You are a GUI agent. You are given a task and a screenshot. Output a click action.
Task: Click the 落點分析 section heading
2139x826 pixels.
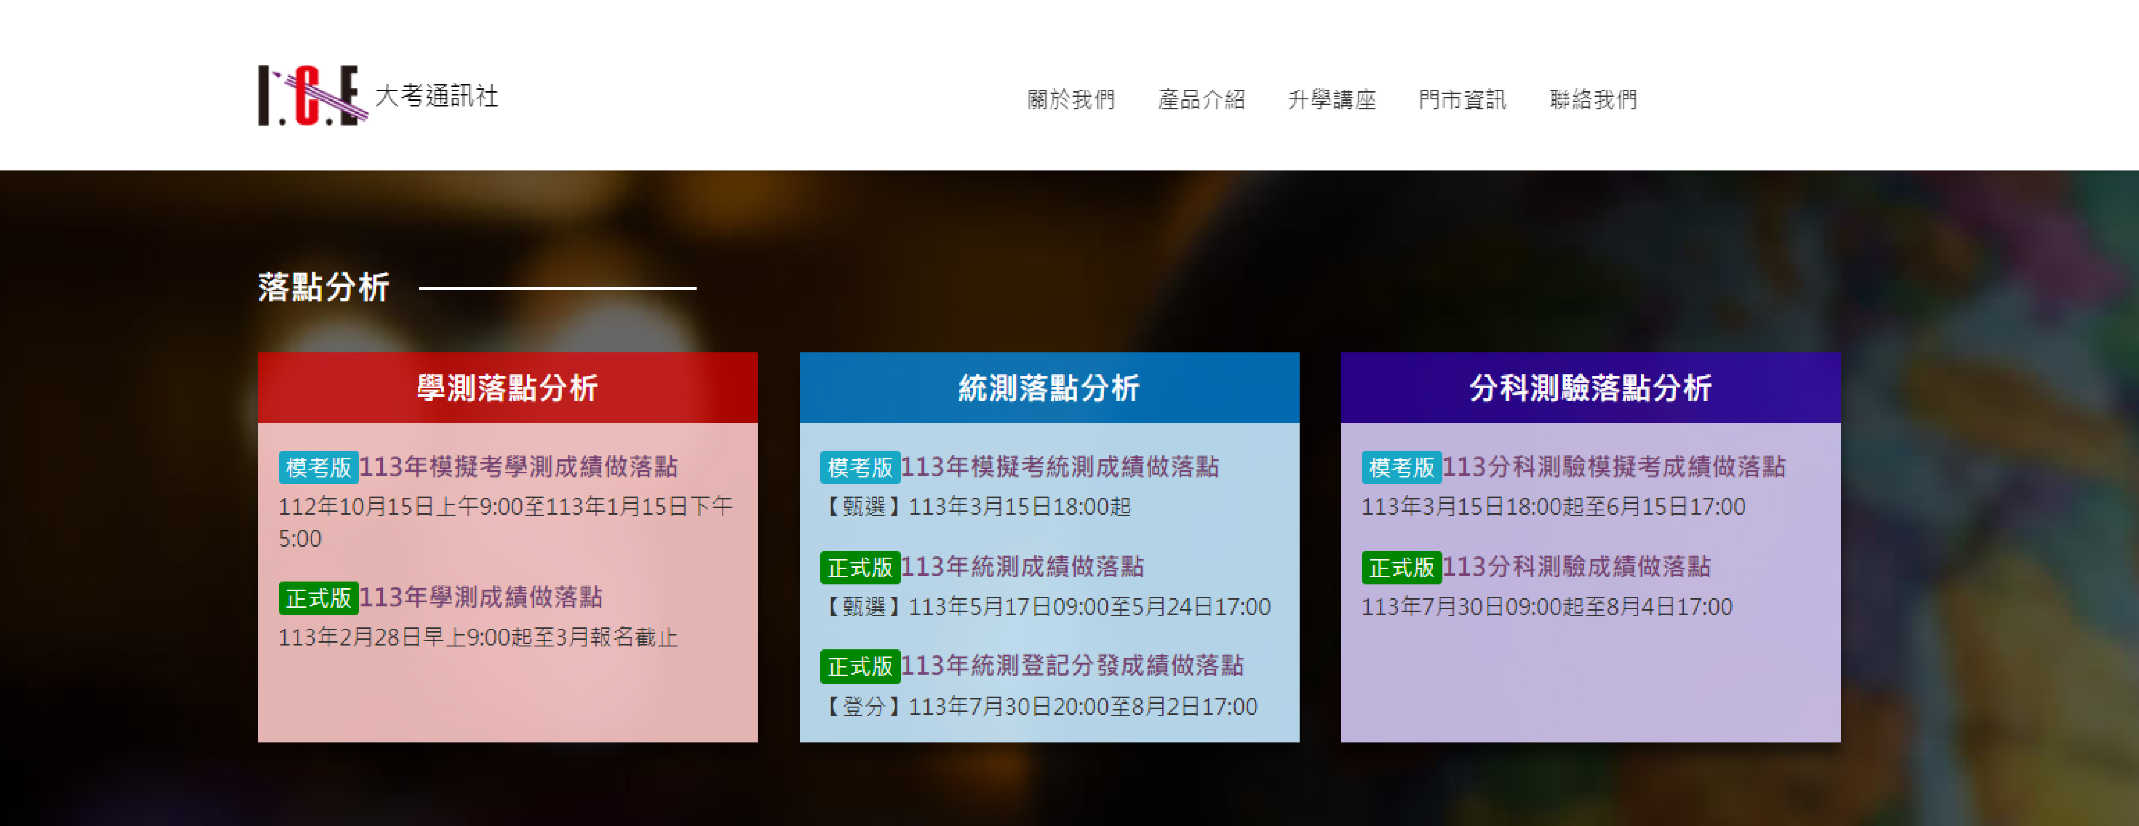(324, 287)
